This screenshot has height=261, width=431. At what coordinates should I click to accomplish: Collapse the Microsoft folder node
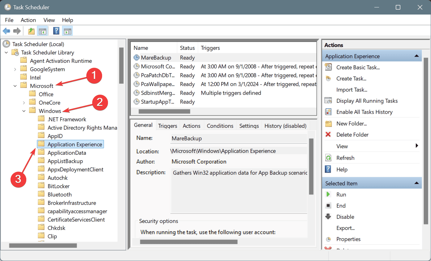[x=15, y=86]
